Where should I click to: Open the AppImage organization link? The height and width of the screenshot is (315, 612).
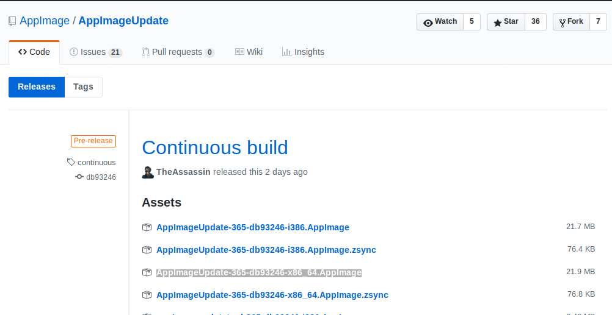tap(45, 21)
